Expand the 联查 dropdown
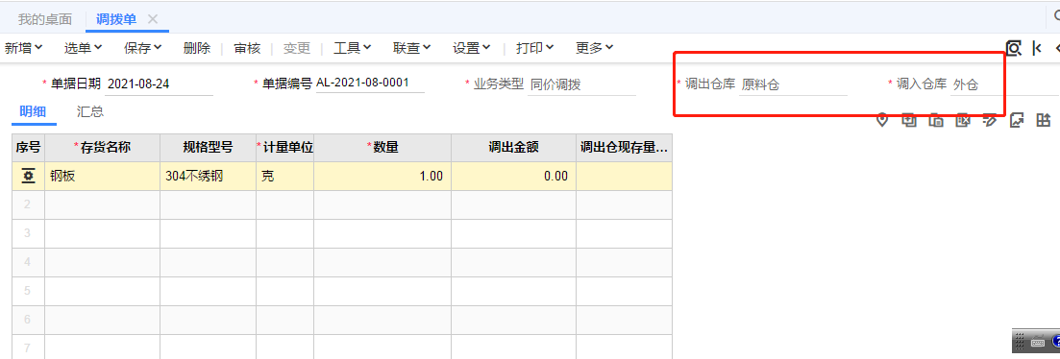 (411, 48)
